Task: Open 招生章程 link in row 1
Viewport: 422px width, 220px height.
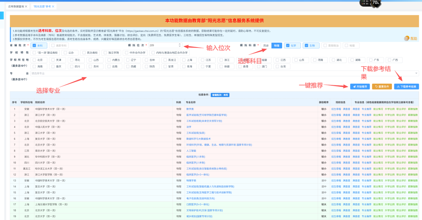Action: 336,109
